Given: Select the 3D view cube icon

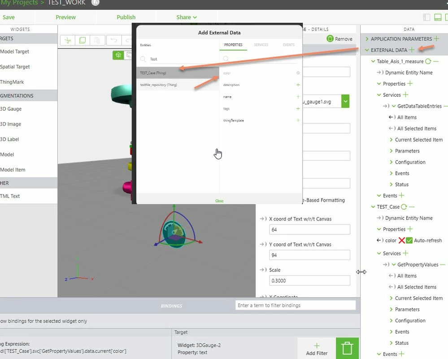Looking at the screenshot, I should point(118,55).
